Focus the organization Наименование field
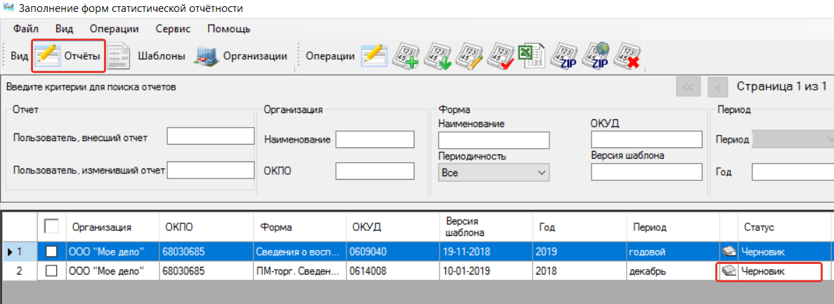This screenshot has width=834, height=304. tap(375, 139)
